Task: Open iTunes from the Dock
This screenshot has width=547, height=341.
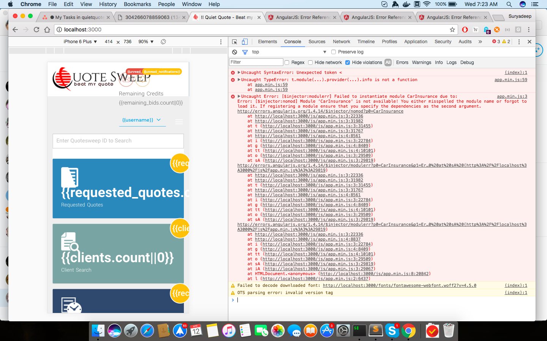Action: [x=229, y=331]
